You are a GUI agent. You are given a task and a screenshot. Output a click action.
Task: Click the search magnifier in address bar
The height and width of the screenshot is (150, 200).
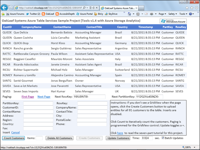(x=84, y=8)
